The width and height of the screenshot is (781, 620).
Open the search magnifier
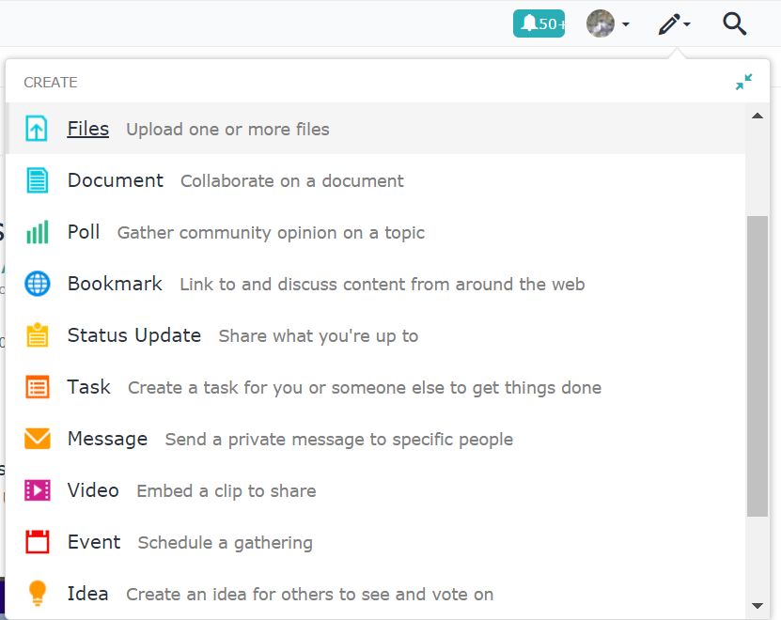735,23
